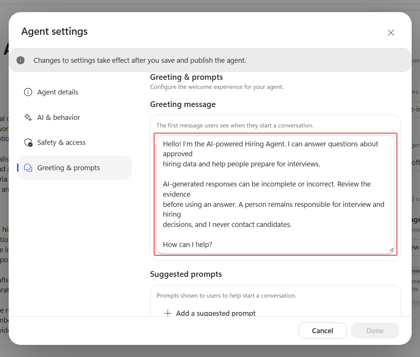Click the first line of the greeting message
This screenshot has width=420, height=357.
coord(270,144)
